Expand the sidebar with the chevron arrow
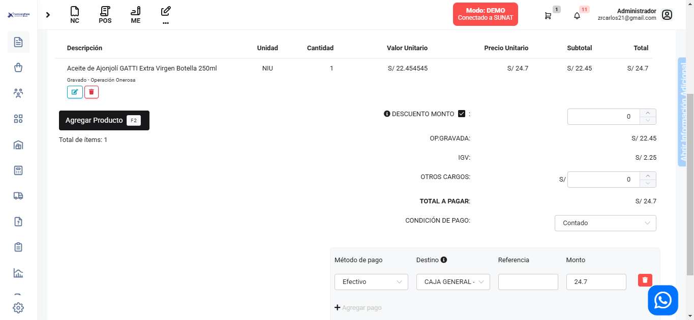Viewport: 694px width, 320px height. [48, 15]
